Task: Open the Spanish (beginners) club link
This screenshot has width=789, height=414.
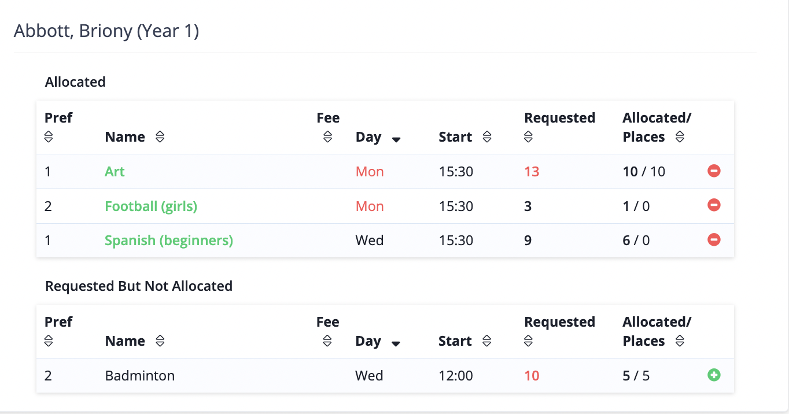Action: 169,241
